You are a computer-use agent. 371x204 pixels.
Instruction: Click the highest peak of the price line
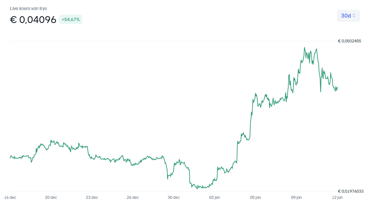point(305,48)
